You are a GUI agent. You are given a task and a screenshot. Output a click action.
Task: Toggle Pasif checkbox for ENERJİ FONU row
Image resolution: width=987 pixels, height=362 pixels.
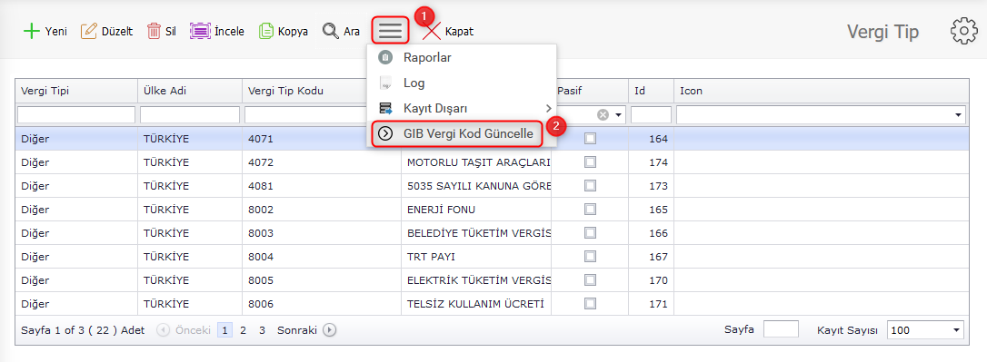coord(590,210)
